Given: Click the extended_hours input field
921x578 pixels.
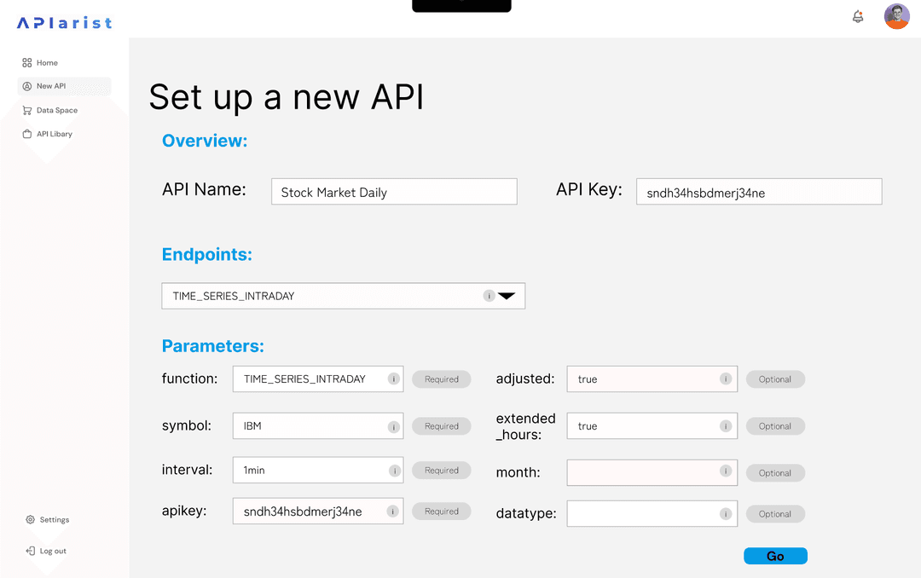Looking at the screenshot, I should [x=652, y=426].
